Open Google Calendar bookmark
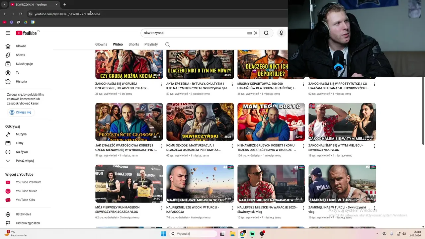This screenshot has height=239, width=425. pyautogui.click(x=33, y=22)
